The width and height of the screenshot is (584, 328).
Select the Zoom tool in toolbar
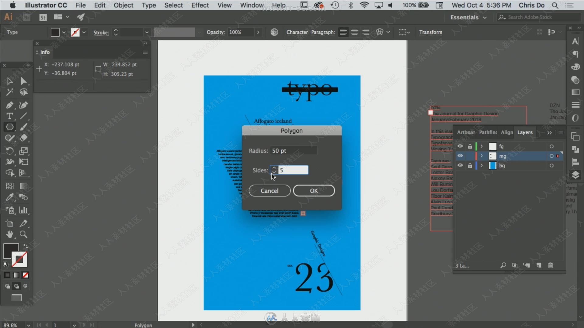(x=23, y=234)
